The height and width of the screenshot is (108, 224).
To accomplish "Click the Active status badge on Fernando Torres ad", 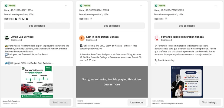I will click(x=160, y=6).
